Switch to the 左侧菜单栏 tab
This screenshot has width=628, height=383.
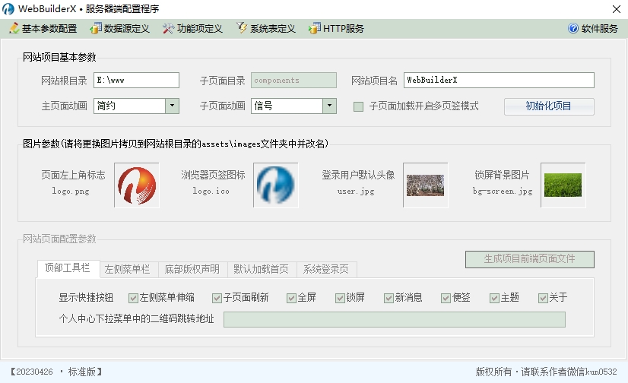click(128, 269)
